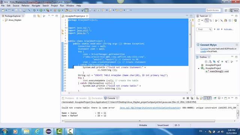
Task: Toggle Link with Editor in Package Explorer
Action: click(39, 16)
